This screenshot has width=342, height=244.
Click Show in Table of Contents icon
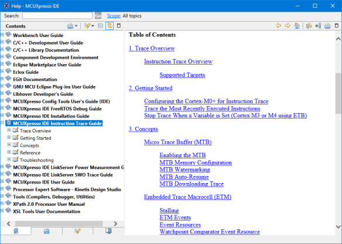pyautogui.click(x=309, y=26)
